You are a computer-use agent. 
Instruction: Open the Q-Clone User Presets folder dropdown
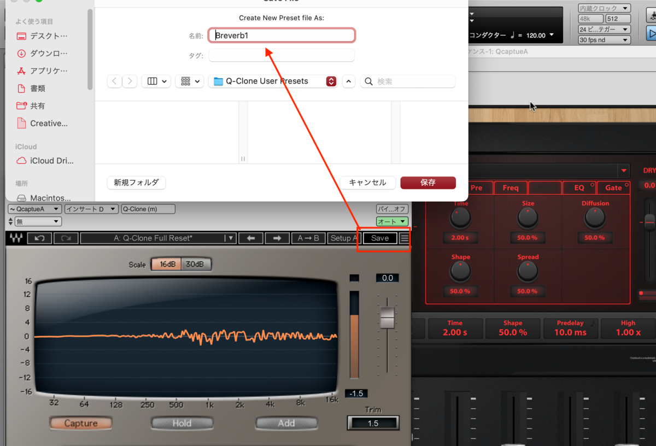[x=274, y=81]
